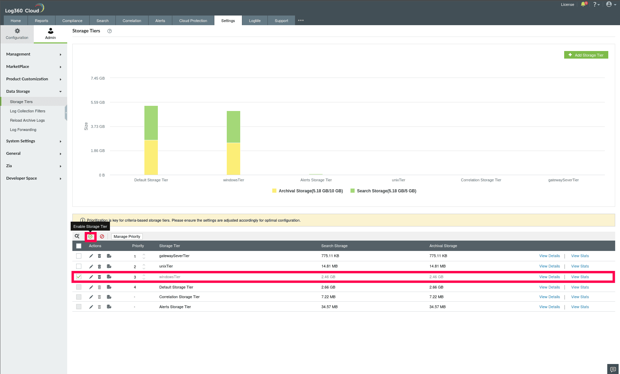Open storage details icon for windowsTier row
The width and height of the screenshot is (620, 374).
click(x=109, y=277)
